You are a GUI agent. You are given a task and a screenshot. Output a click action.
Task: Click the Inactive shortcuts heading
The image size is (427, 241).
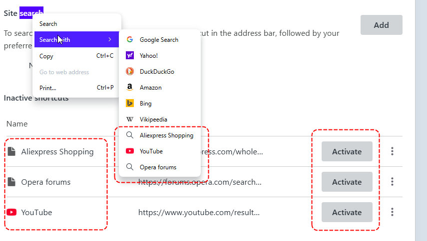[36, 98]
